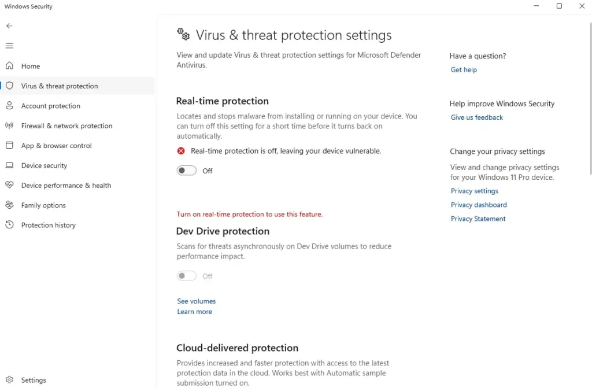Click the Privacy Statement link
This screenshot has width=592, height=388.
point(478,219)
